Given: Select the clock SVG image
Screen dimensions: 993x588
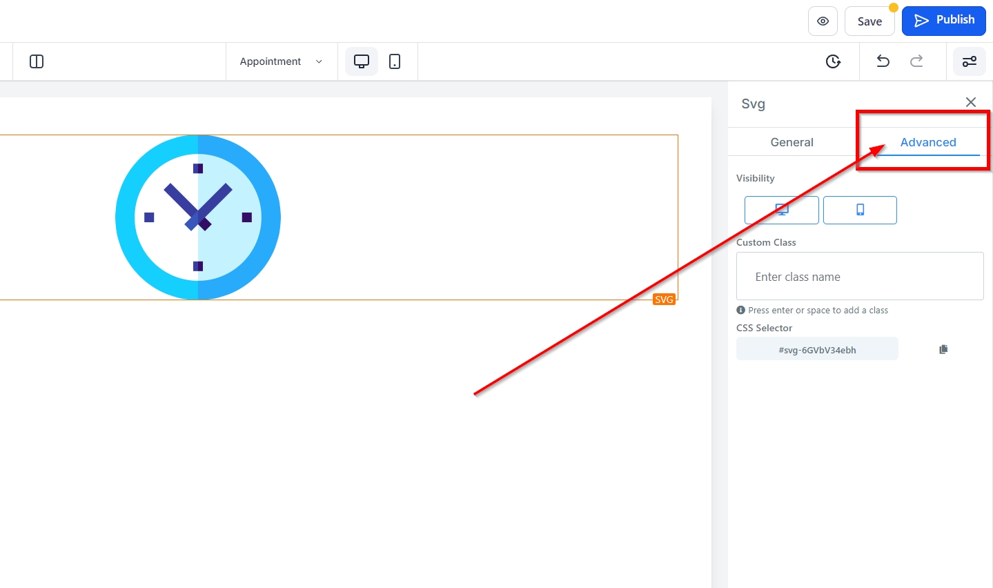Looking at the screenshot, I should click(198, 217).
